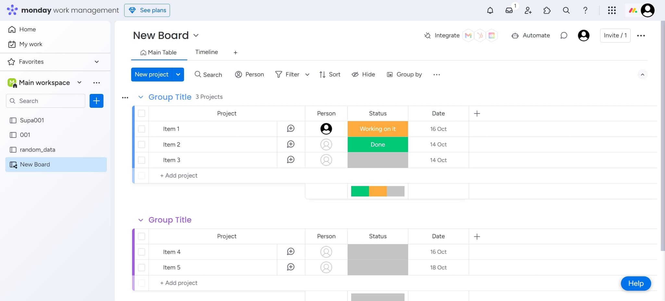665x301 pixels.
Task: Click the blue plus button in sidebar
Action: (96, 101)
